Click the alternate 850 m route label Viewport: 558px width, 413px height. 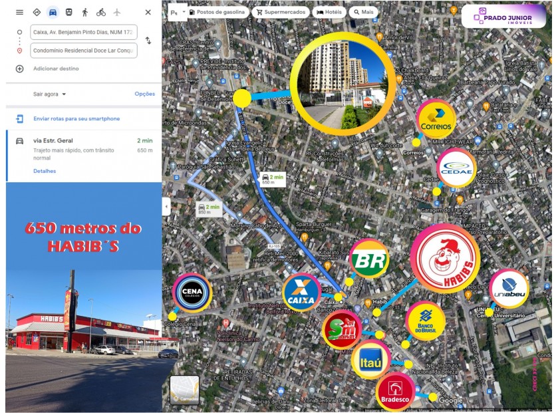point(209,209)
